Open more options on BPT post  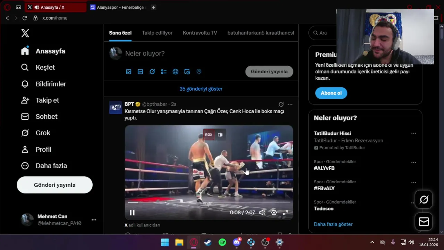290,104
